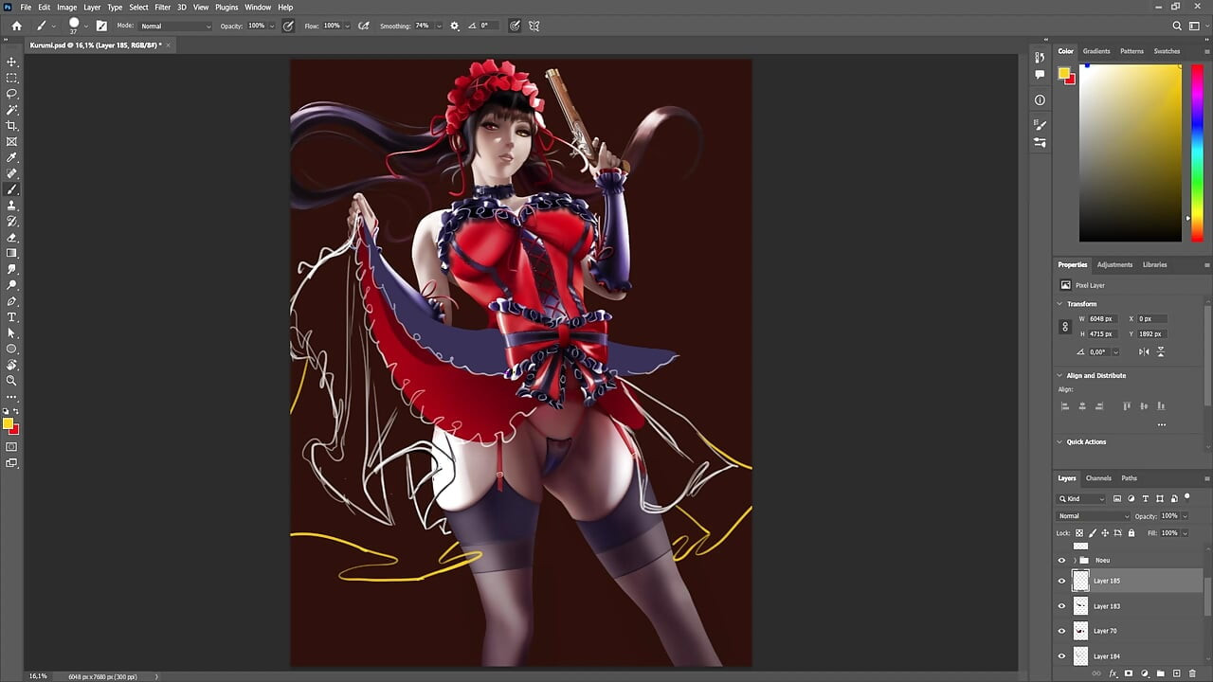The height and width of the screenshot is (682, 1213).
Task: Open the brush Opacity dropdown arrow
Action: pyautogui.click(x=271, y=26)
